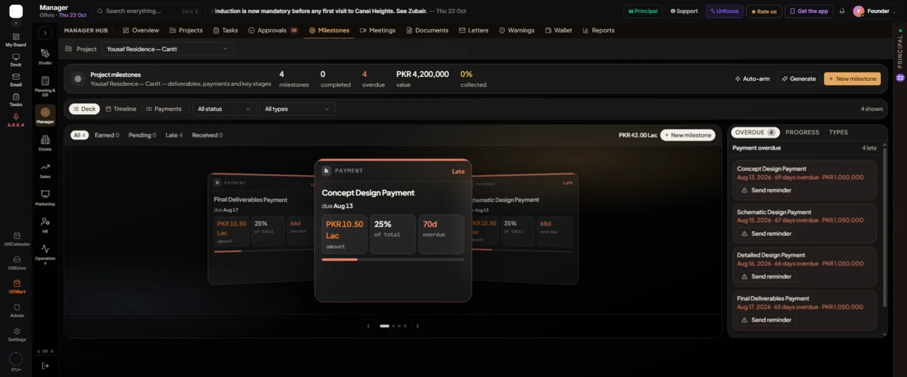The image size is (907, 377).
Task: Switch to the Payments view
Action: pos(164,109)
